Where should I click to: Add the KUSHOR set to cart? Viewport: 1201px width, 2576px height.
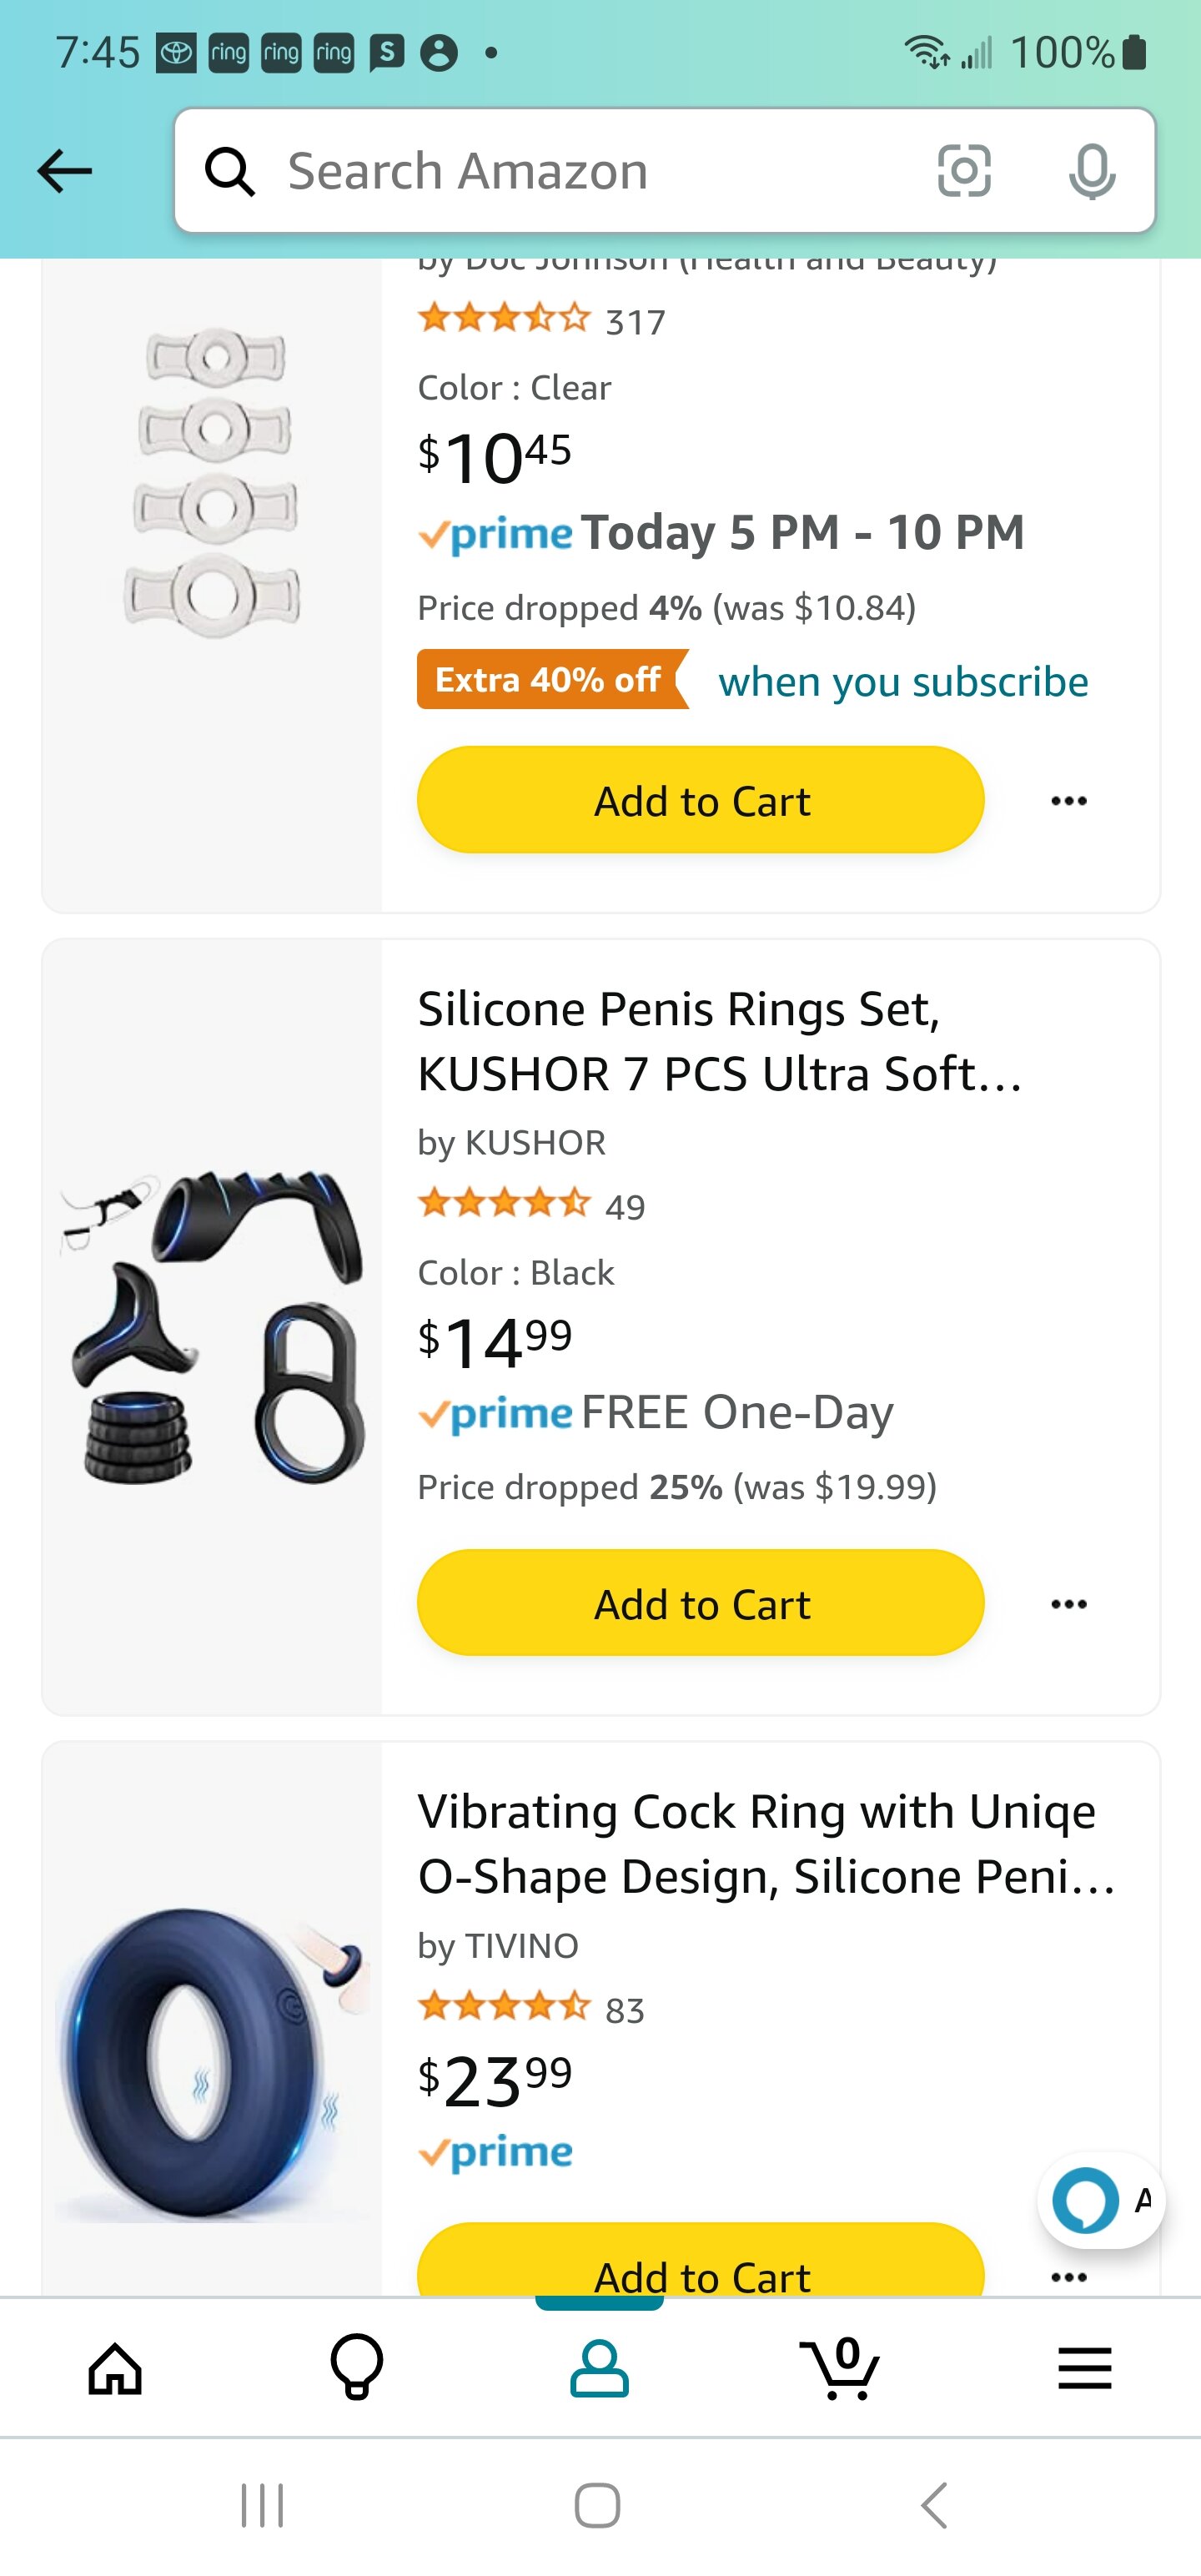pos(700,1603)
